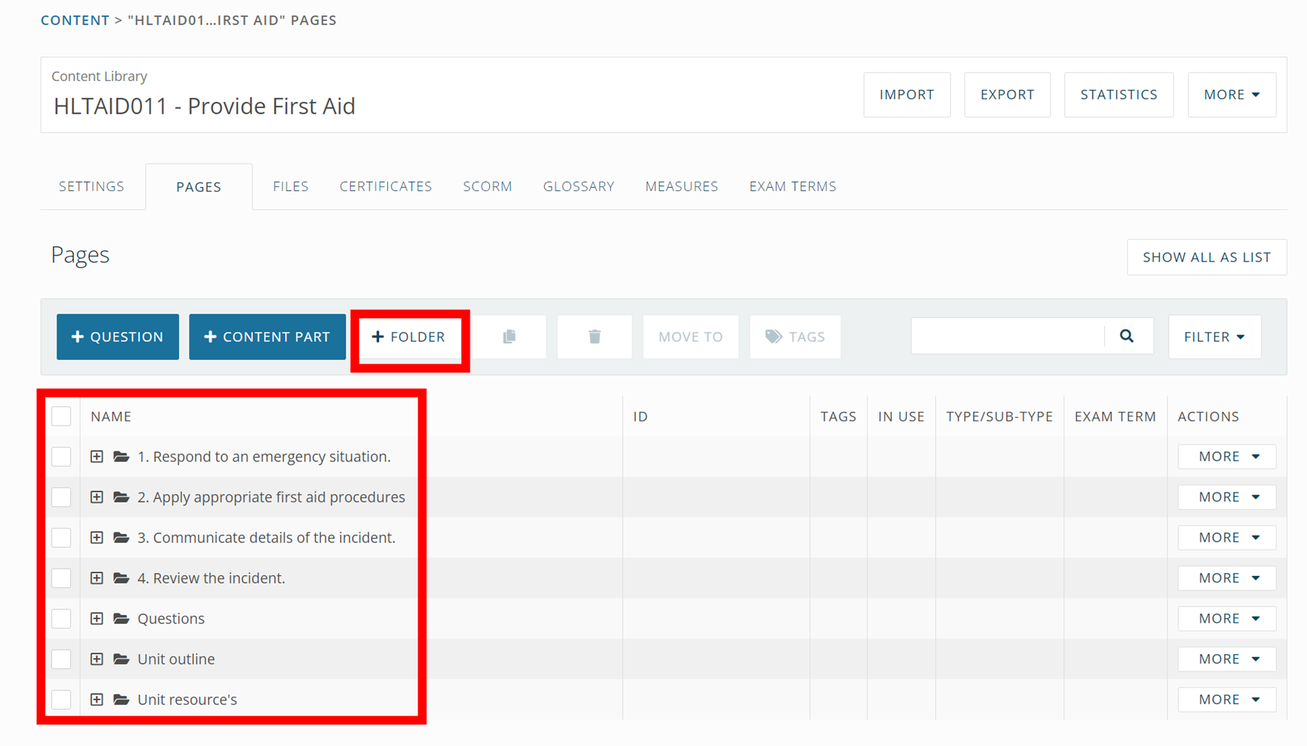Viewport: 1307px width, 746px height.
Task: Click the Show All As List button
Action: [1207, 257]
